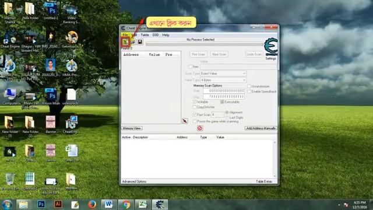
Task: Click Advanced Options in the status bar
Action: 134,181
